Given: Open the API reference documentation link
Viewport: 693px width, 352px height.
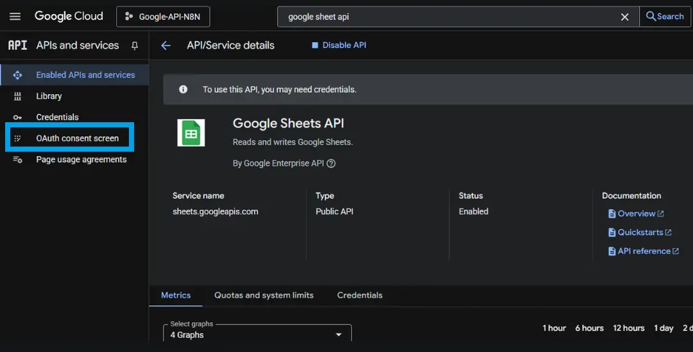Looking at the screenshot, I should coord(644,251).
